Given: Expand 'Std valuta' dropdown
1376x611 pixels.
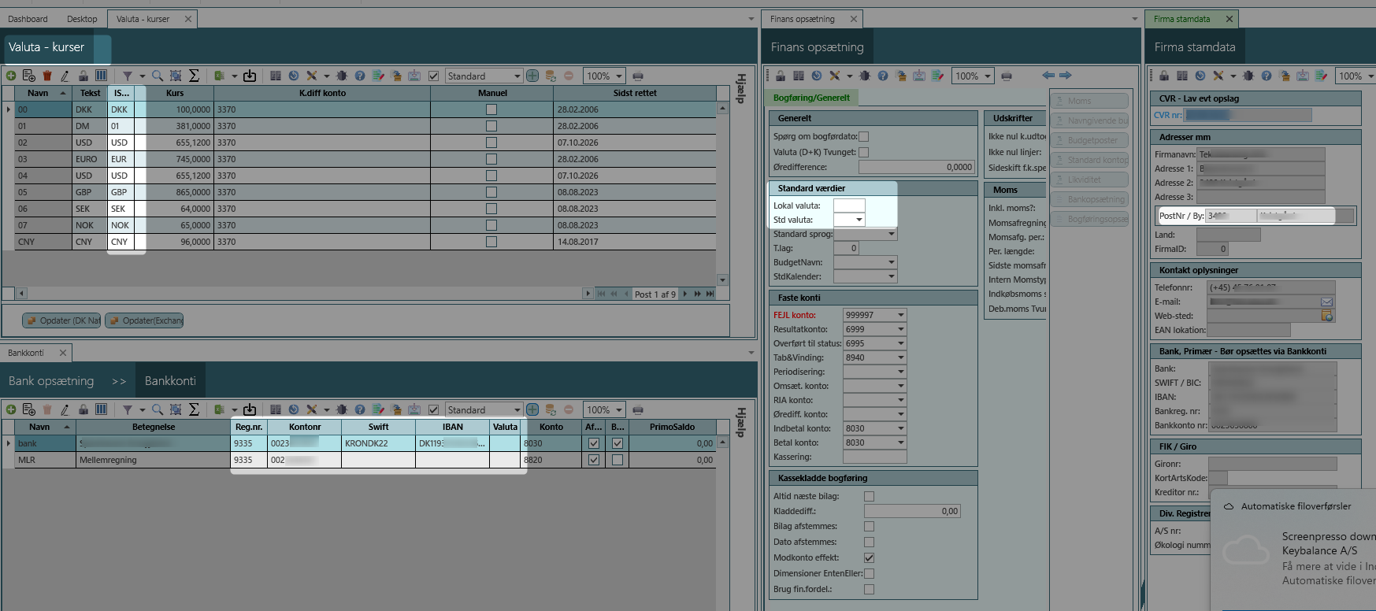Looking at the screenshot, I should (x=859, y=220).
